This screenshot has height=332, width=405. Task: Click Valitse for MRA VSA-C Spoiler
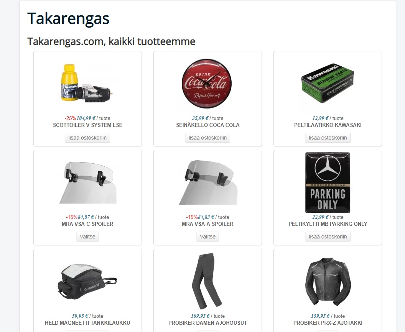(87, 237)
